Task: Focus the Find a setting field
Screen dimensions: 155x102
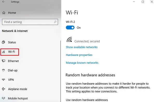Action: 30,22
